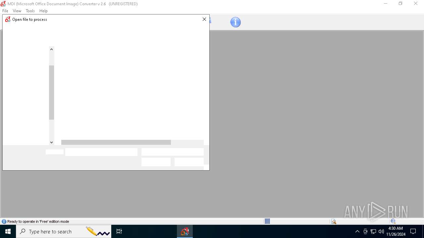This screenshot has width=424, height=238.
Task: Open the volume speaker tray icon
Action: tap(381, 231)
